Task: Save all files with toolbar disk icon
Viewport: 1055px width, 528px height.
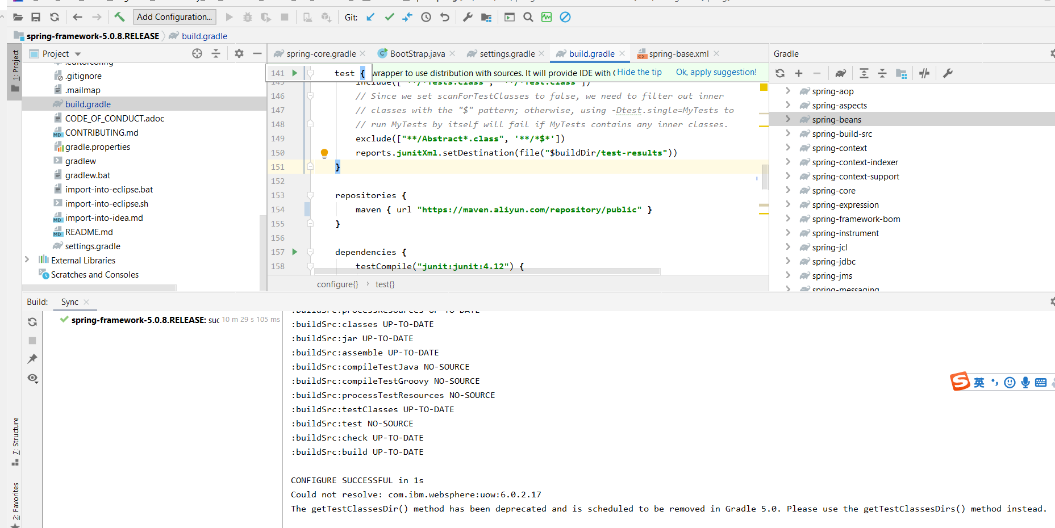Action: (x=36, y=17)
